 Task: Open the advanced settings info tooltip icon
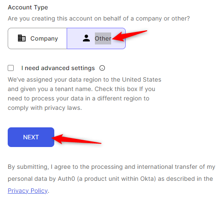(102, 68)
